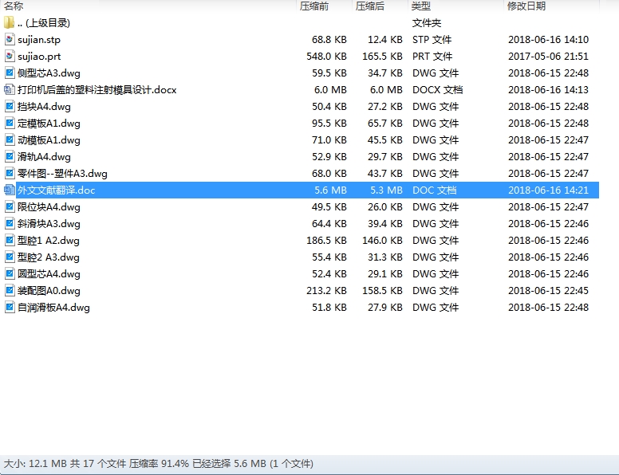619x475 pixels.
Task: Click the 型腔1 A2.dwg file icon
Action: (x=10, y=240)
